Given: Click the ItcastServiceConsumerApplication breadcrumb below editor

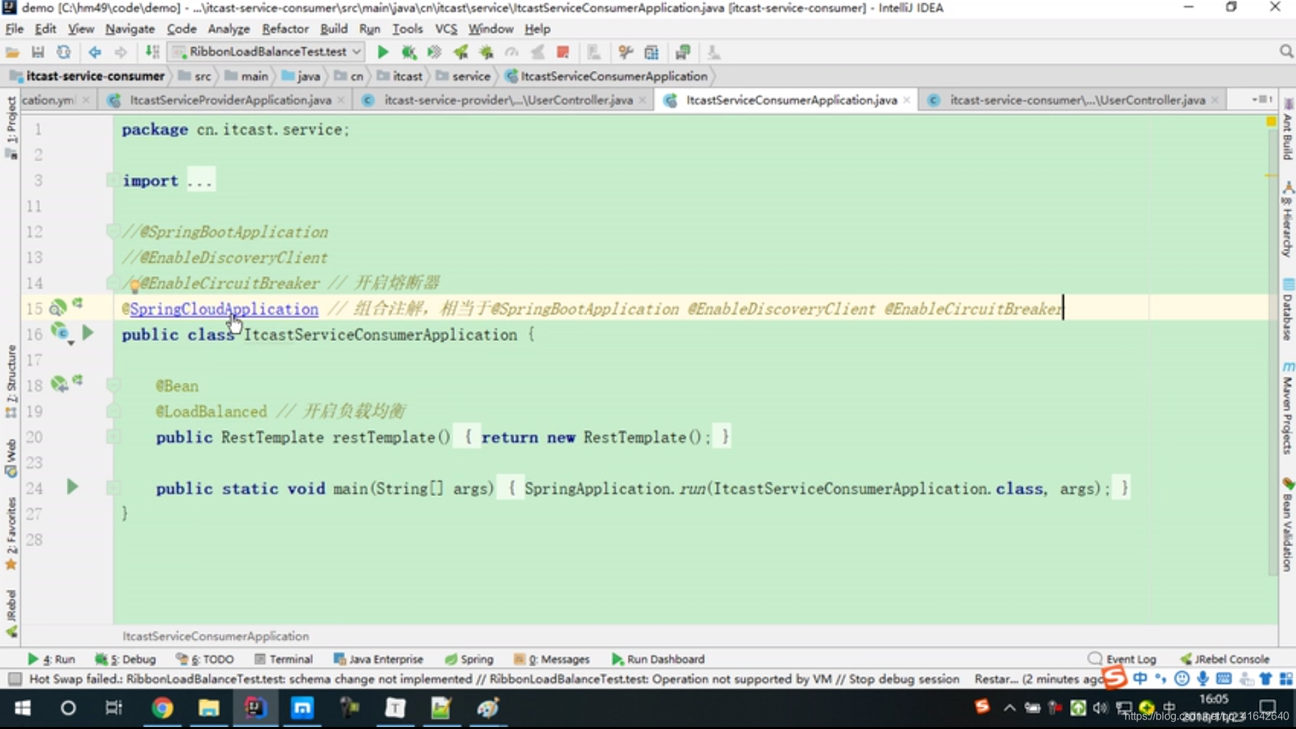Looking at the screenshot, I should (x=215, y=636).
